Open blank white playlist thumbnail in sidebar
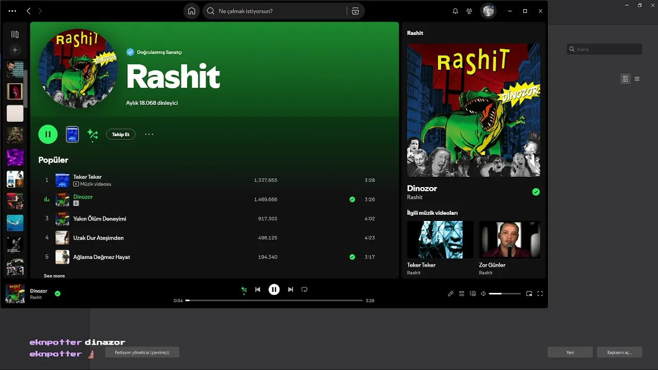This screenshot has height=370, width=658. tap(15, 114)
